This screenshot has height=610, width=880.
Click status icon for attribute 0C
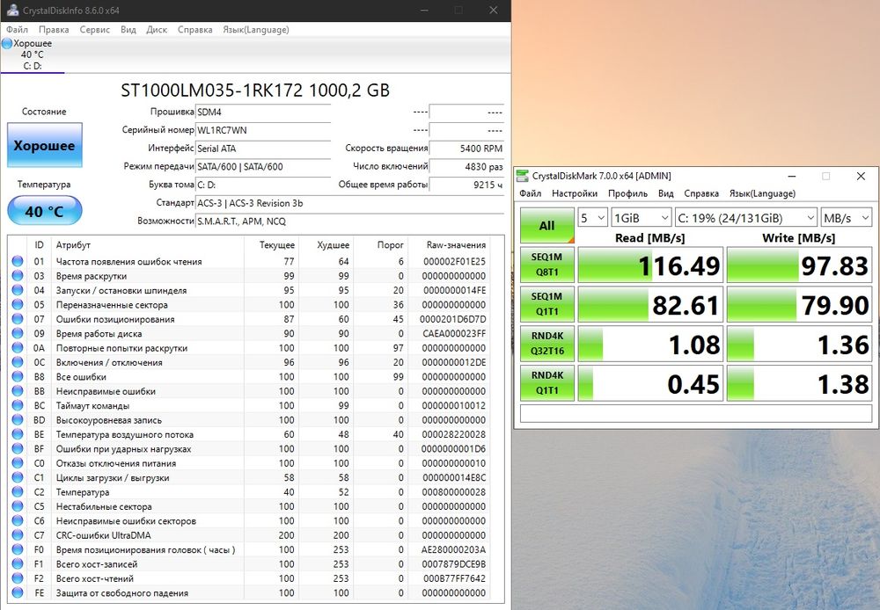18,362
